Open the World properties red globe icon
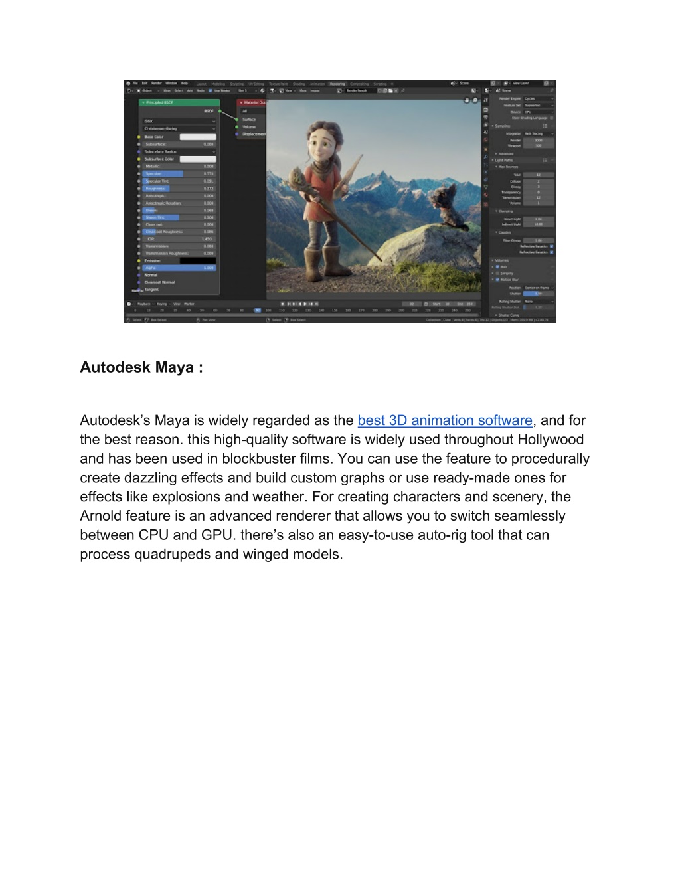680x880 pixels. click(485, 139)
